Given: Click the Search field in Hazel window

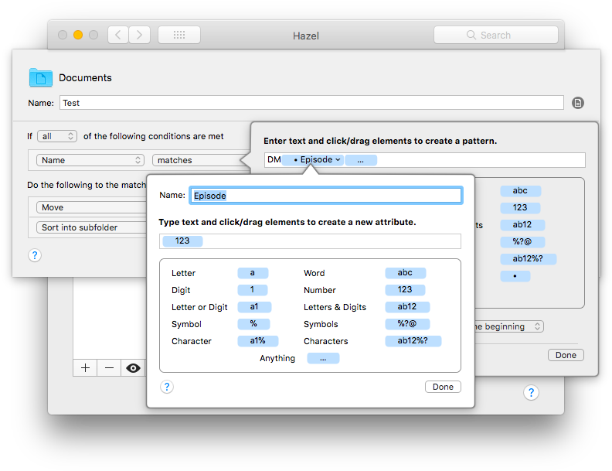Looking at the screenshot, I should [495, 35].
